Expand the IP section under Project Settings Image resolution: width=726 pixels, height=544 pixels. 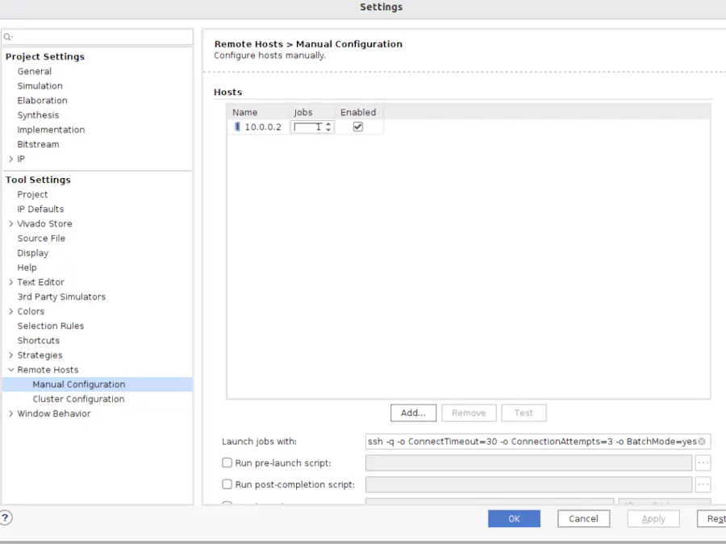[10, 159]
